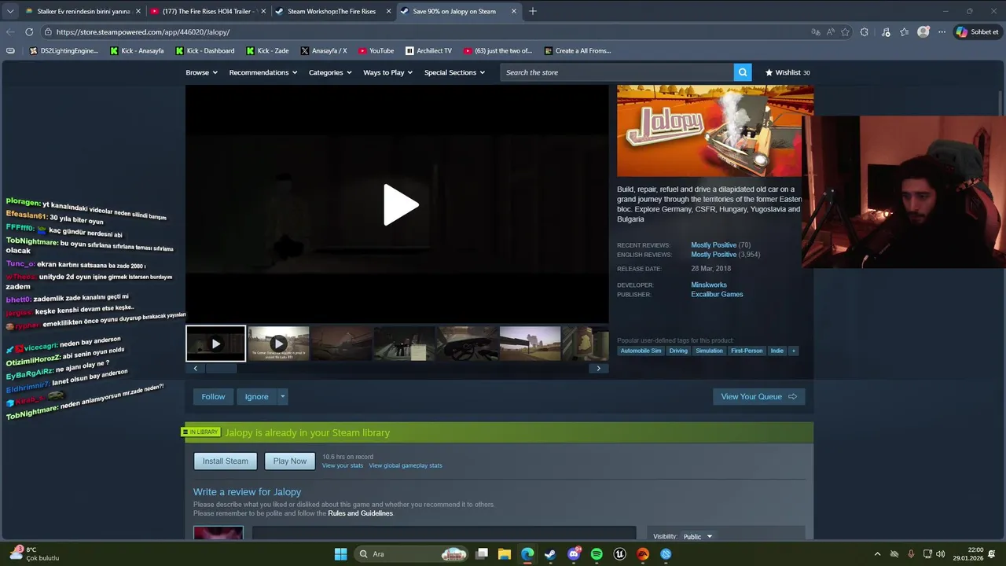Open Windows Start menu
Screen dimensions: 1006x566
coord(340,554)
